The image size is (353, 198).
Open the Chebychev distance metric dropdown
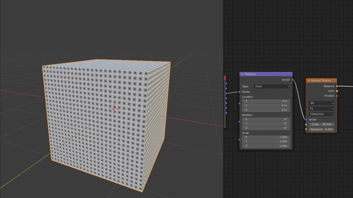(322, 114)
